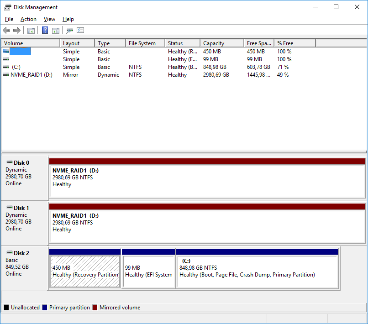Click the Dynamic type cell
The height and width of the screenshot is (324, 368).
[x=108, y=75]
